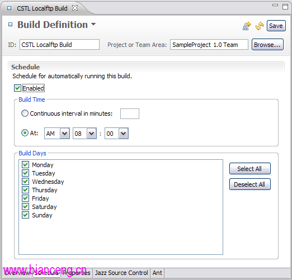
Task: Click the Build Definition header icon
Action: 11,25
